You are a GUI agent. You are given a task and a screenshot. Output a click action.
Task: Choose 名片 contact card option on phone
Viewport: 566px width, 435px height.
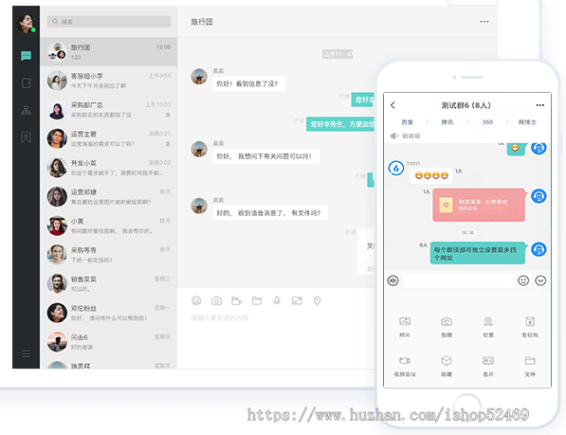tap(488, 366)
